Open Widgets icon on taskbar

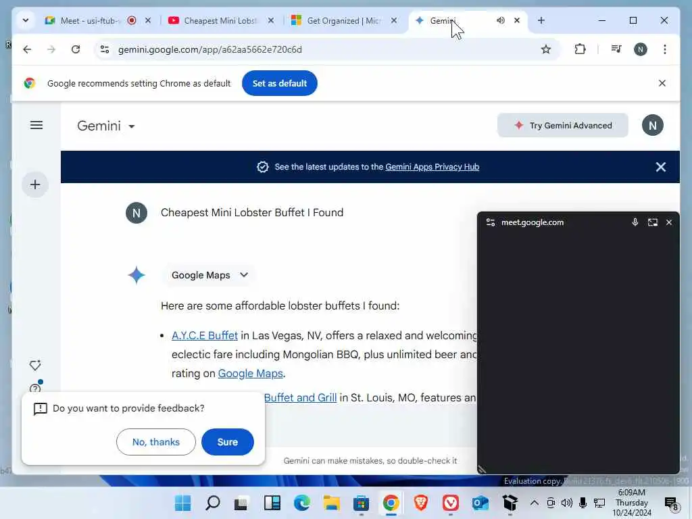pyautogui.click(x=272, y=503)
